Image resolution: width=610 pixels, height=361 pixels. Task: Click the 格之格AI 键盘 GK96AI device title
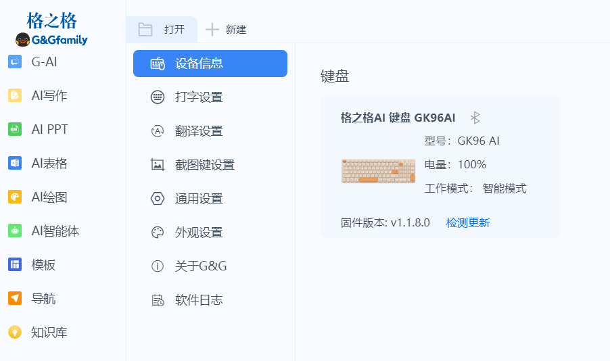click(x=398, y=118)
